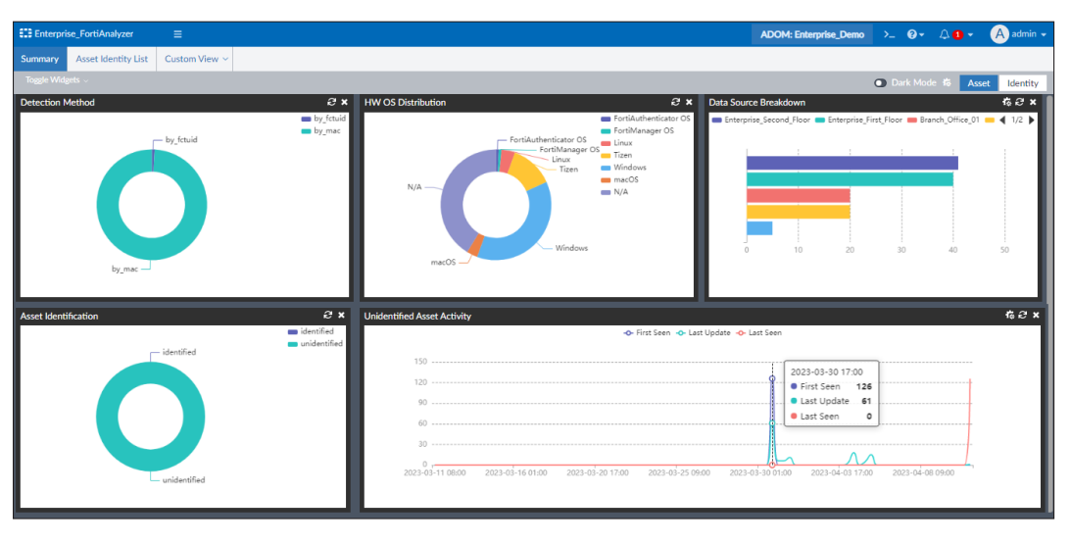1071x544 pixels.
Task: Open Unidentified Asset Activity widget settings
Action: tap(1009, 315)
